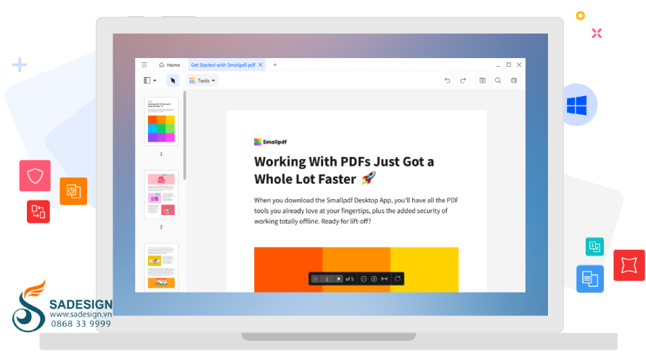The height and width of the screenshot is (364, 646).
Task: Go to previous page arrow
Action: tap(316, 279)
